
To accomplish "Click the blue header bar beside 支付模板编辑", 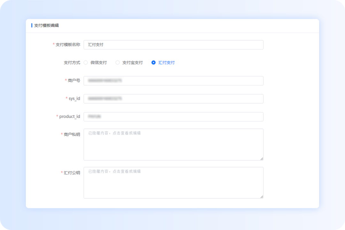I will (31, 26).
